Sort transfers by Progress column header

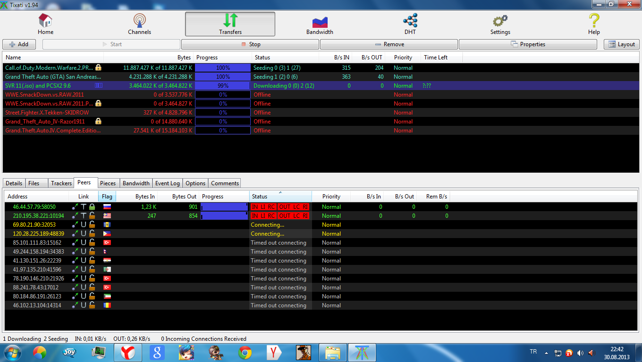point(222,58)
